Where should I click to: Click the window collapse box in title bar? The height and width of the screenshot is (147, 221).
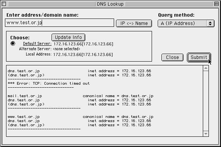tap(216, 4)
